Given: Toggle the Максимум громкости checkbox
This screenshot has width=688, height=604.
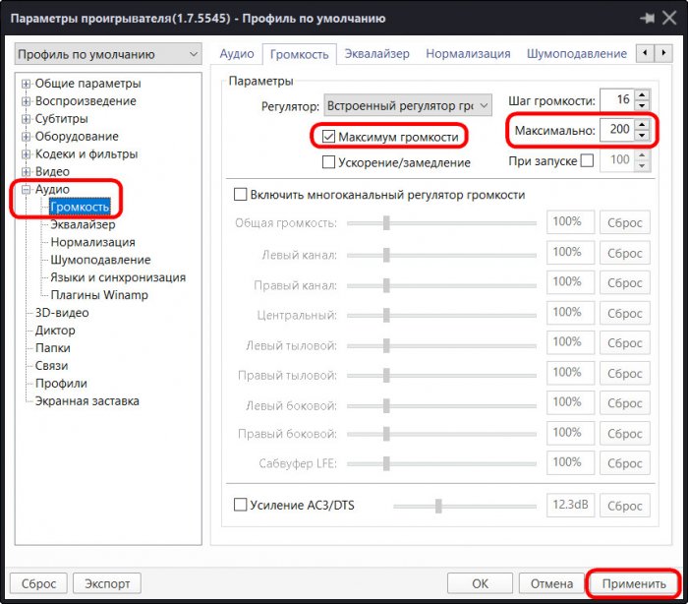Looking at the screenshot, I should 329,136.
